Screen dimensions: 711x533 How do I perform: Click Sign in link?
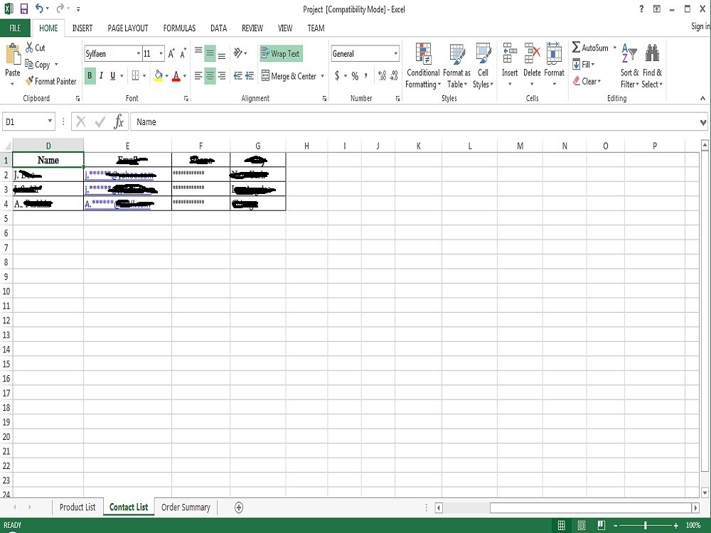[700, 26]
